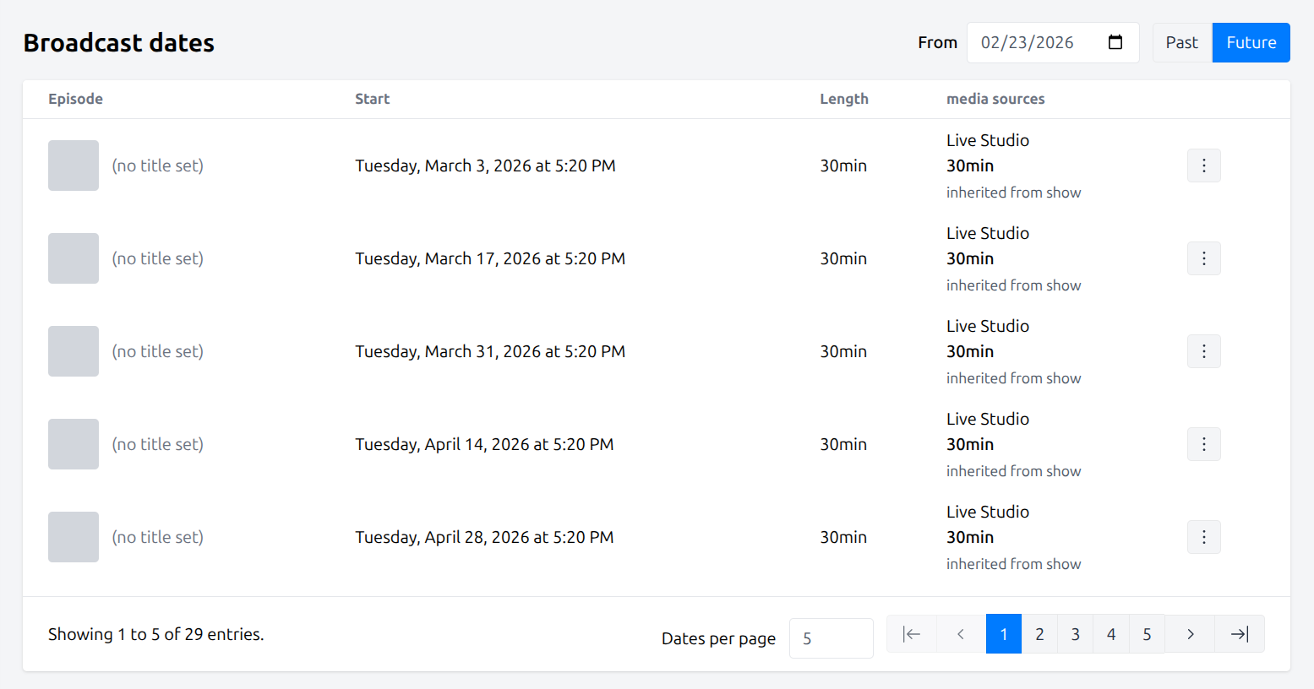Image resolution: width=1314 pixels, height=689 pixels.
Task: Click episode thumbnail for March 3, 2026 row
Action: coord(74,165)
